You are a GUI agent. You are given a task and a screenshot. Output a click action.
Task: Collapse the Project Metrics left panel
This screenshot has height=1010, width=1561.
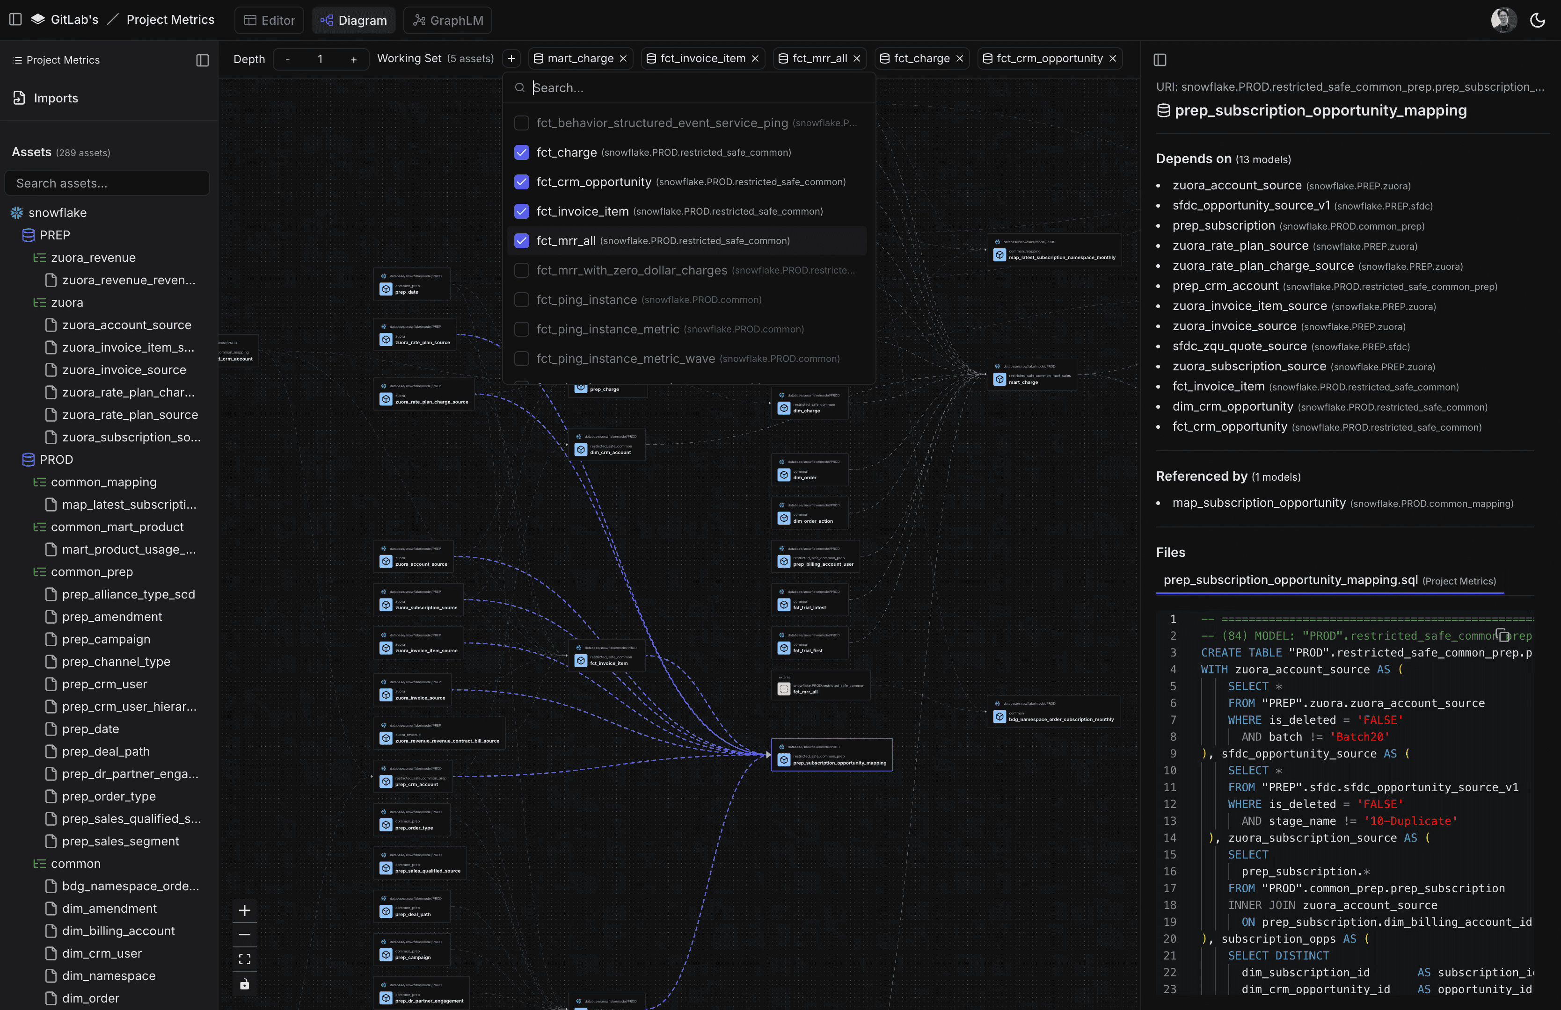[x=203, y=60]
